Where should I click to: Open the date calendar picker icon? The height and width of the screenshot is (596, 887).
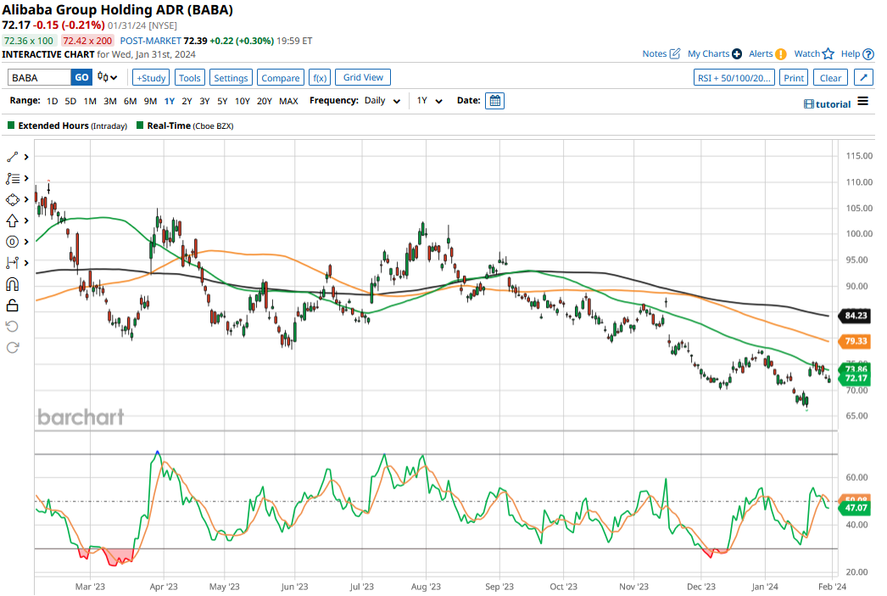point(495,101)
